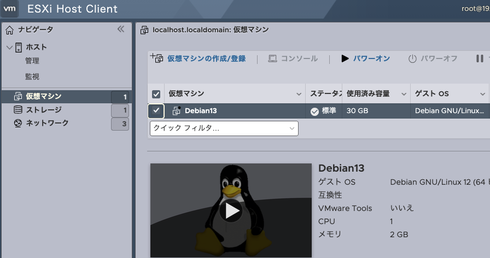
Task: Click the Debian GNU/Linux guest OS cell
Action: click(x=450, y=110)
